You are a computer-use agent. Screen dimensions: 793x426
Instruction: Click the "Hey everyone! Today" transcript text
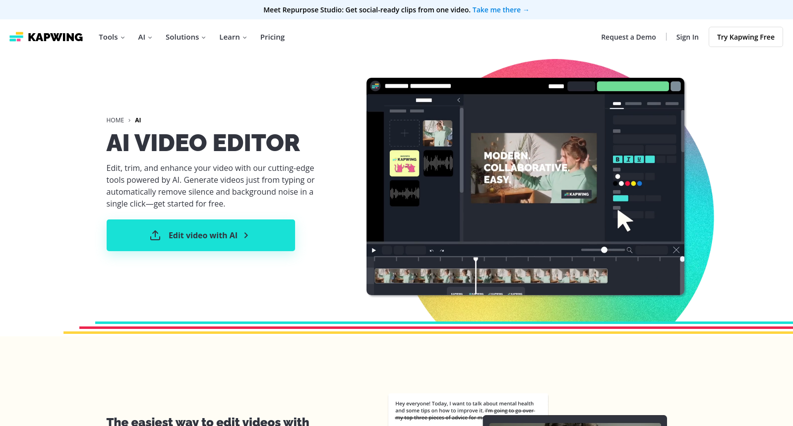click(x=465, y=411)
